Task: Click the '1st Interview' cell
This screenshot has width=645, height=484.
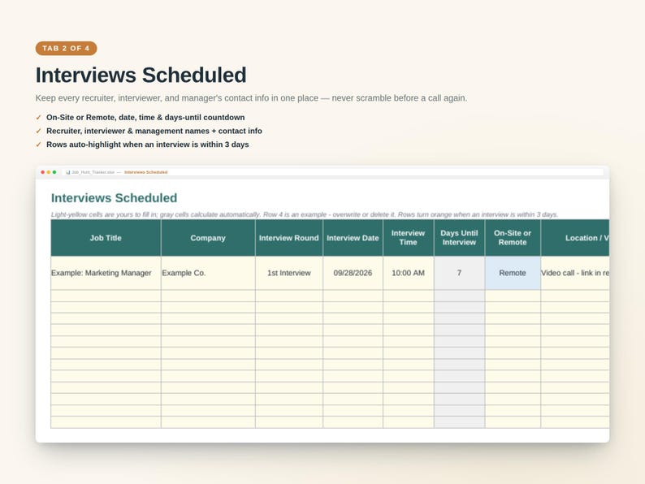Action: click(289, 273)
